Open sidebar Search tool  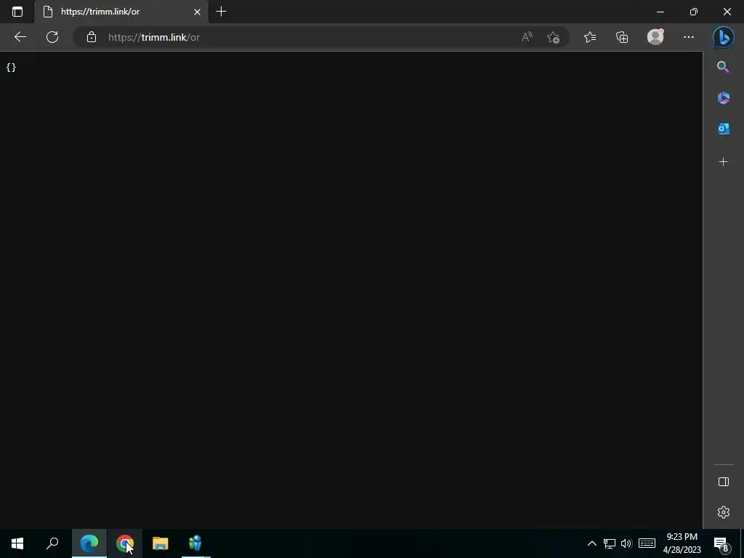point(723,67)
